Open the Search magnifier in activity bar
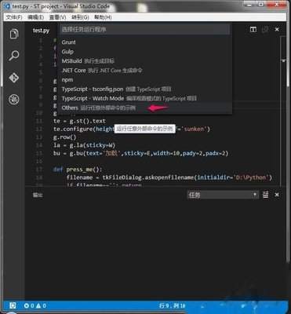This screenshot has width=291, height=314. [x=14, y=56]
